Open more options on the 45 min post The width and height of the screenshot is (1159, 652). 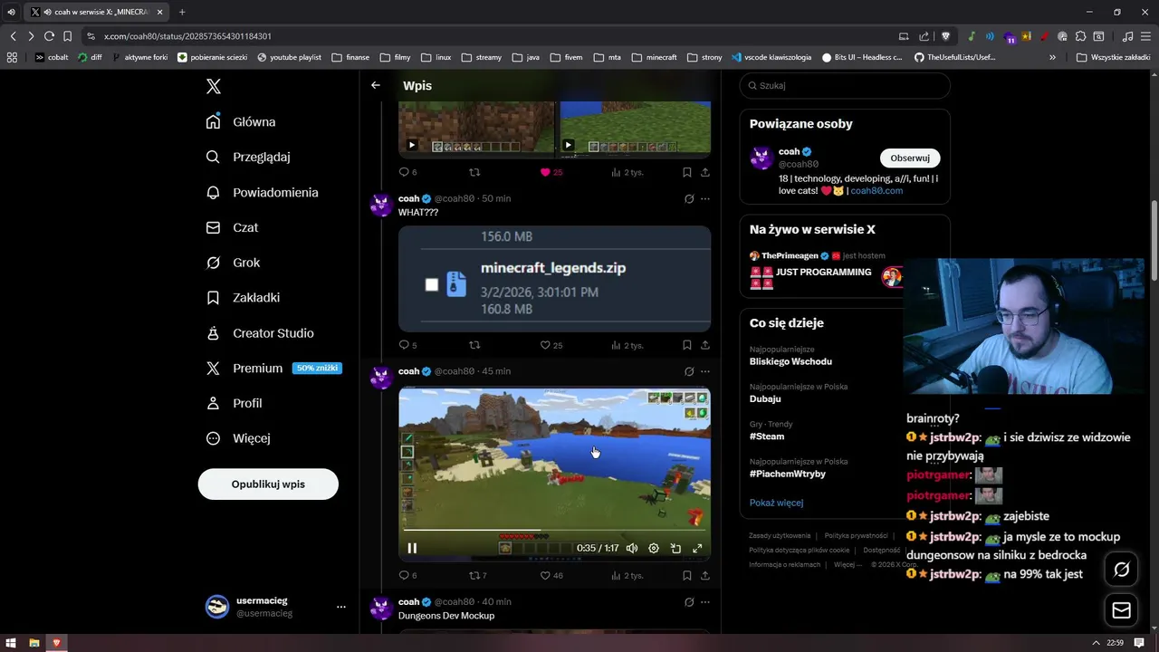[705, 371]
